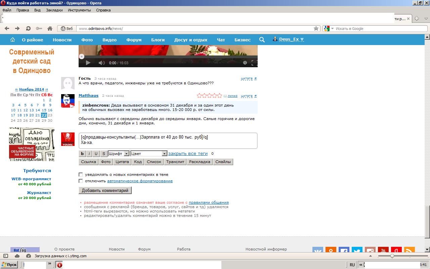Click inside the comment text area
The image size is (430, 269).
[x=168, y=141]
